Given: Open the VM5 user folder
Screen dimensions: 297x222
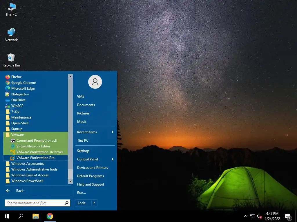Looking at the screenshot, I should click(95, 97).
